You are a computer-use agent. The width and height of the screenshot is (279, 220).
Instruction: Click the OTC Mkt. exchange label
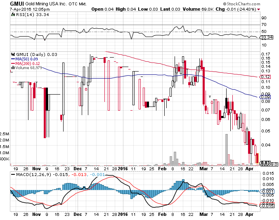tap(78, 4)
